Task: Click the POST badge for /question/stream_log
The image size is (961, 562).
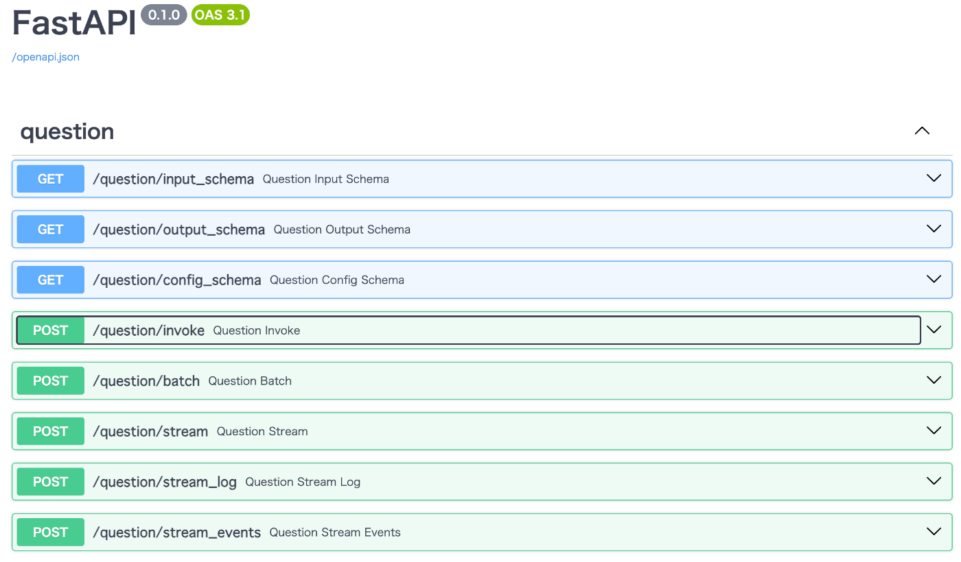Action: 51,482
